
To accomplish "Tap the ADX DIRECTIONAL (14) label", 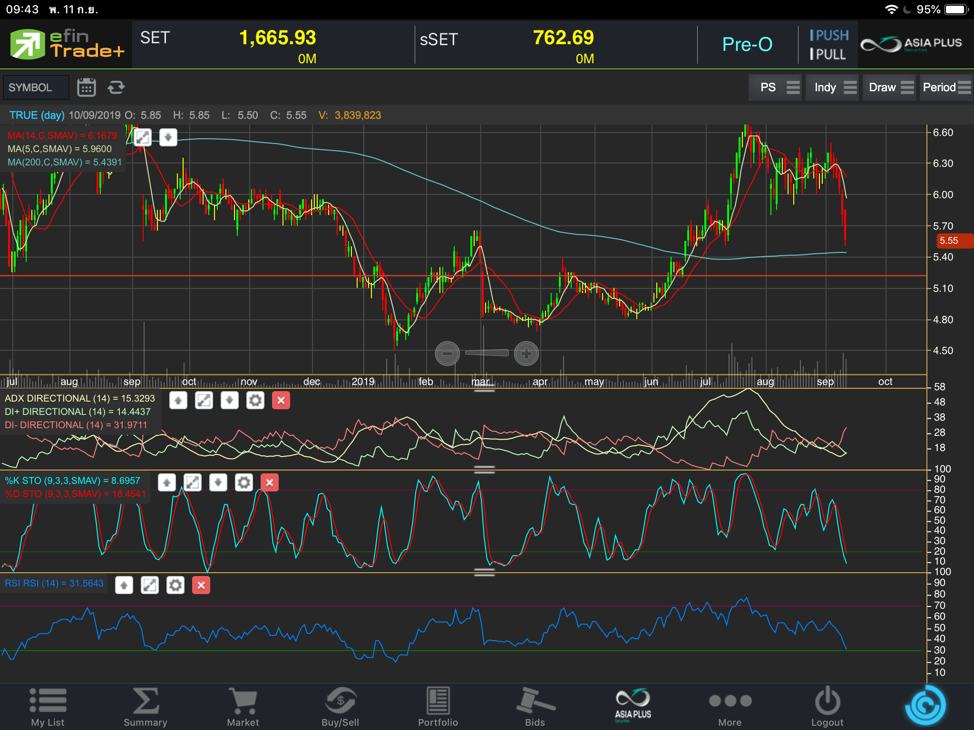I will pos(80,398).
